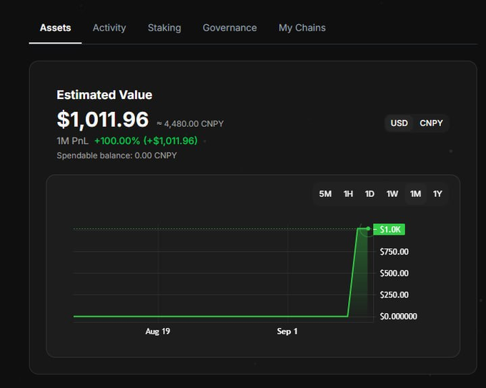The width and height of the screenshot is (486, 388).
Task: Click the $0.000000 axis label
Action: pos(398,316)
